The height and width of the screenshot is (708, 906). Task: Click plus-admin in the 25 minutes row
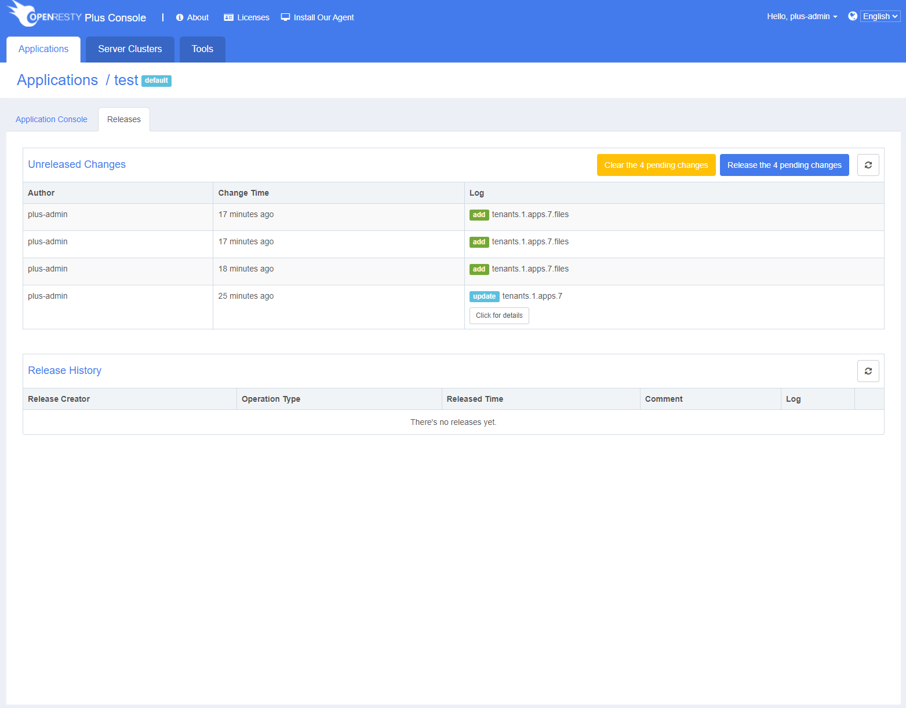click(48, 296)
